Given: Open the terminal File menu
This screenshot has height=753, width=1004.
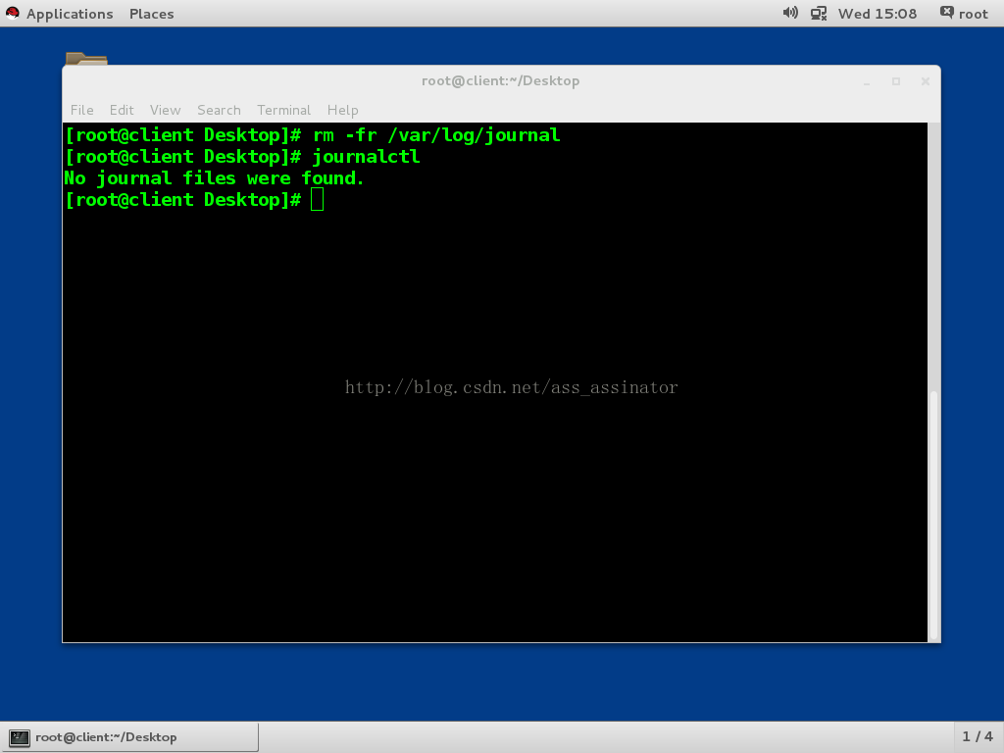Looking at the screenshot, I should (x=82, y=110).
